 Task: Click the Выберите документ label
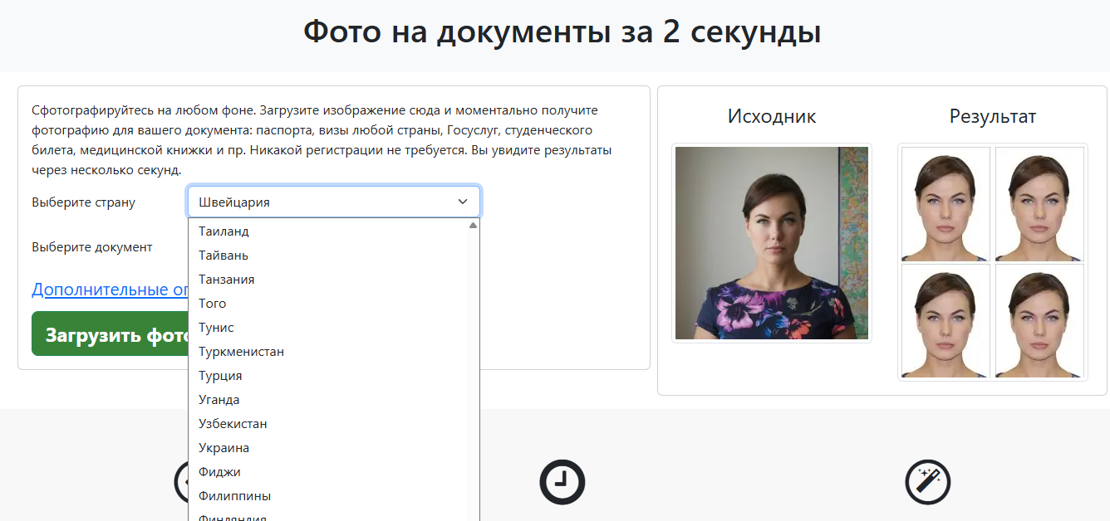(92, 247)
